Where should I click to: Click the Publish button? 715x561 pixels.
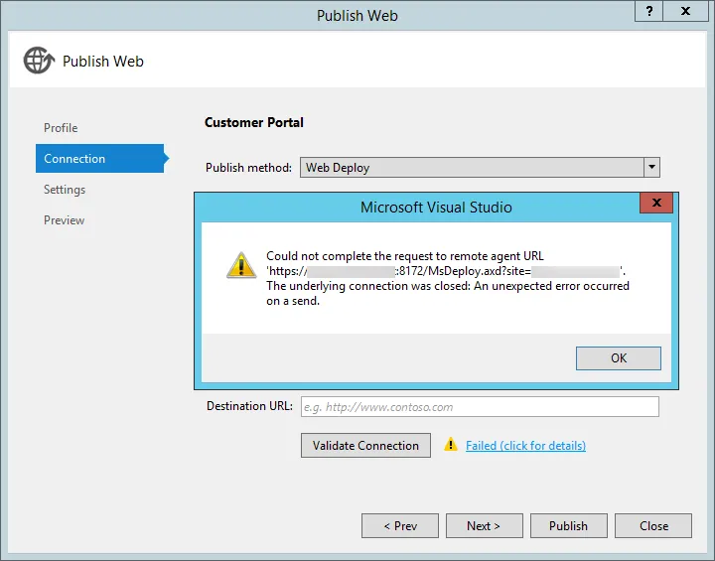point(568,525)
